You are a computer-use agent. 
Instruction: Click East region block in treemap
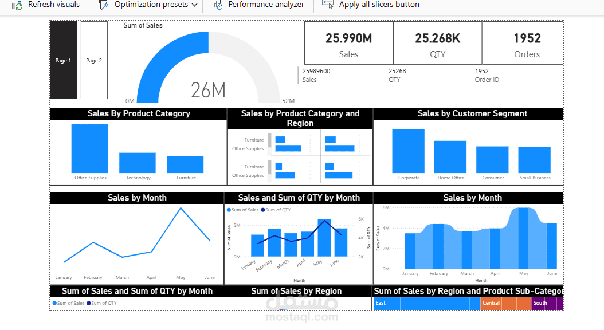pyautogui.click(x=427, y=304)
